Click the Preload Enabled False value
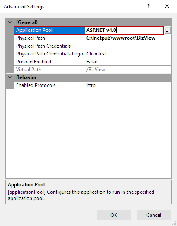Viewport: 177px width, 226px height. pyautogui.click(x=128, y=62)
